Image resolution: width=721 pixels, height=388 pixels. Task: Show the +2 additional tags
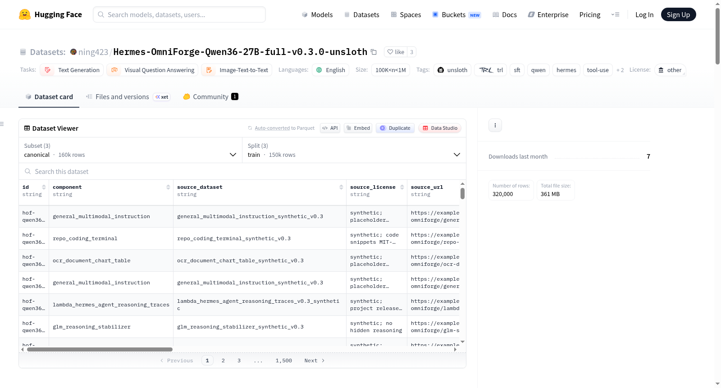point(620,70)
